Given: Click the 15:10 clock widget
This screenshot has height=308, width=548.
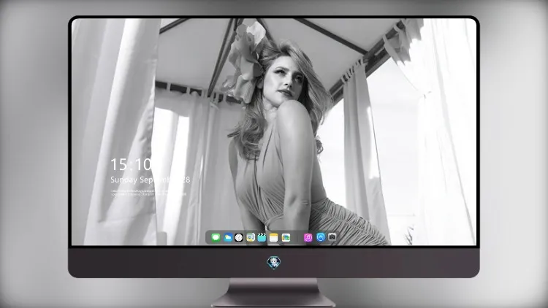Looking at the screenshot, I should point(132,164).
